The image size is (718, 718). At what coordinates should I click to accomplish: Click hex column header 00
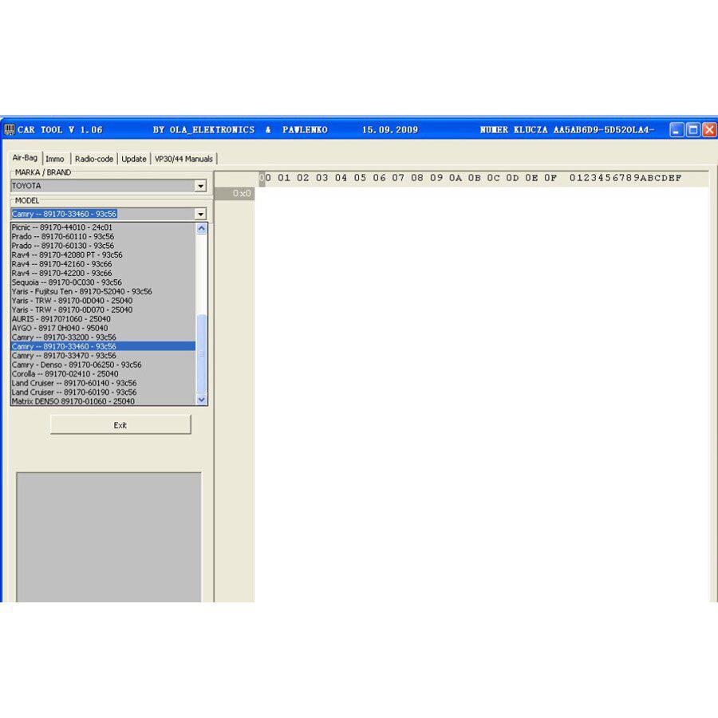click(265, 178)
